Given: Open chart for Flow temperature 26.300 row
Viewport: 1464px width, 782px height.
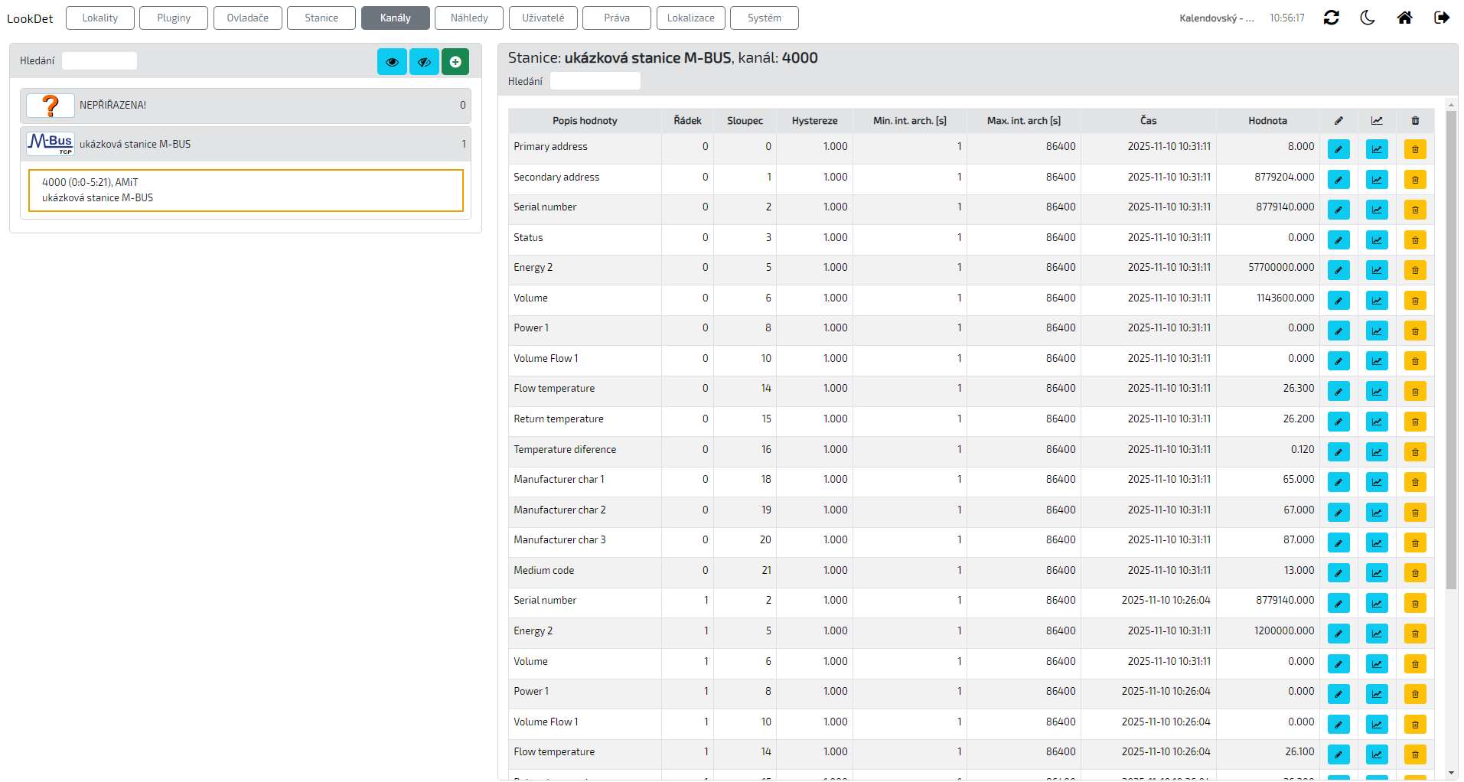Looking at the screenshot, I should coord(1377,392).
